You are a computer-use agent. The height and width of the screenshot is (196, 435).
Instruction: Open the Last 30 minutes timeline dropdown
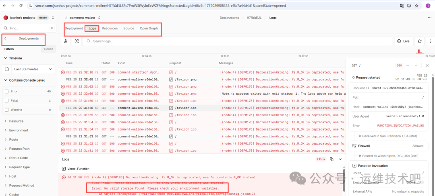[28, 69]
